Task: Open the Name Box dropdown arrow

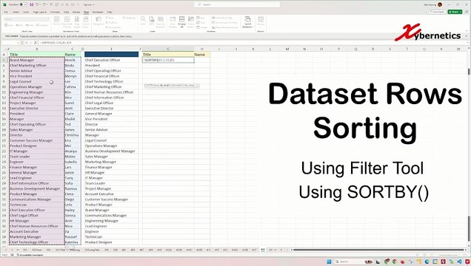Action: (19, 43)
